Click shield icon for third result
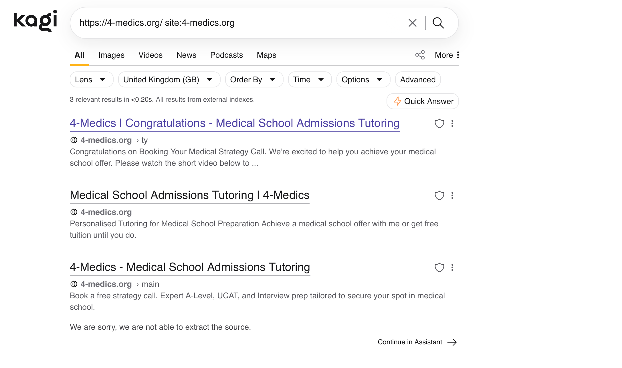Screen dimensions: 622x368 [x=439, y=267]
